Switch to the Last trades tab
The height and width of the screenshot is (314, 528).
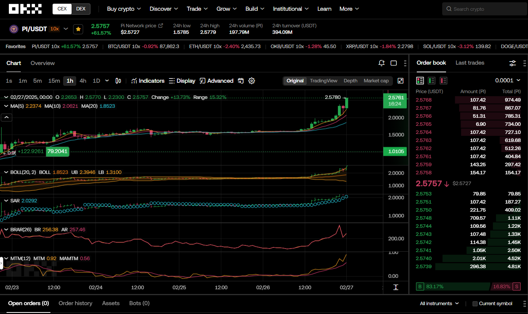click(470, 63)
